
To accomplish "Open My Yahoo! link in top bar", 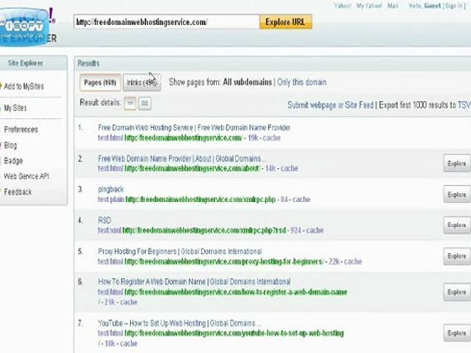I will tap(369, 6).
